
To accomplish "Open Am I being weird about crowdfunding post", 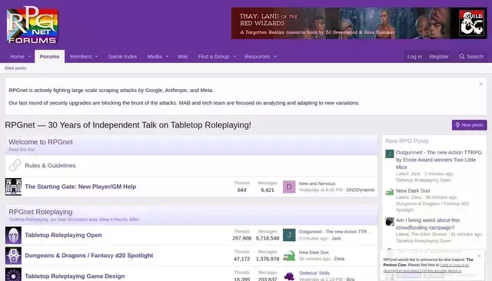I will click(427, 224).
